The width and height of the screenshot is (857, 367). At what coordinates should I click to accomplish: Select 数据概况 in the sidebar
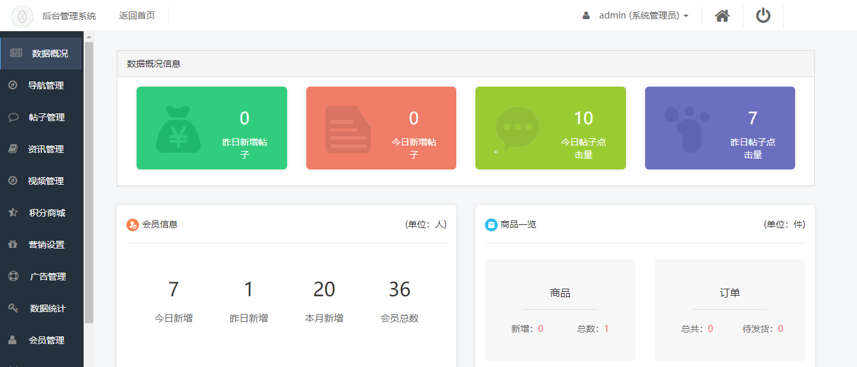pyautogui.click(x=41, y=54)
